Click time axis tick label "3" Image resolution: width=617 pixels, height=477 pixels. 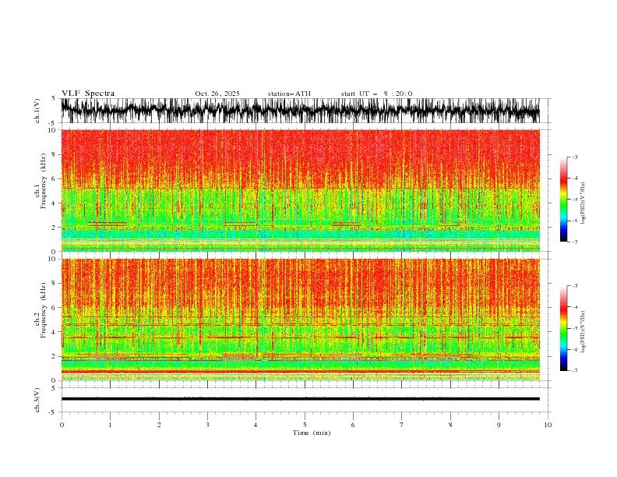207,425
